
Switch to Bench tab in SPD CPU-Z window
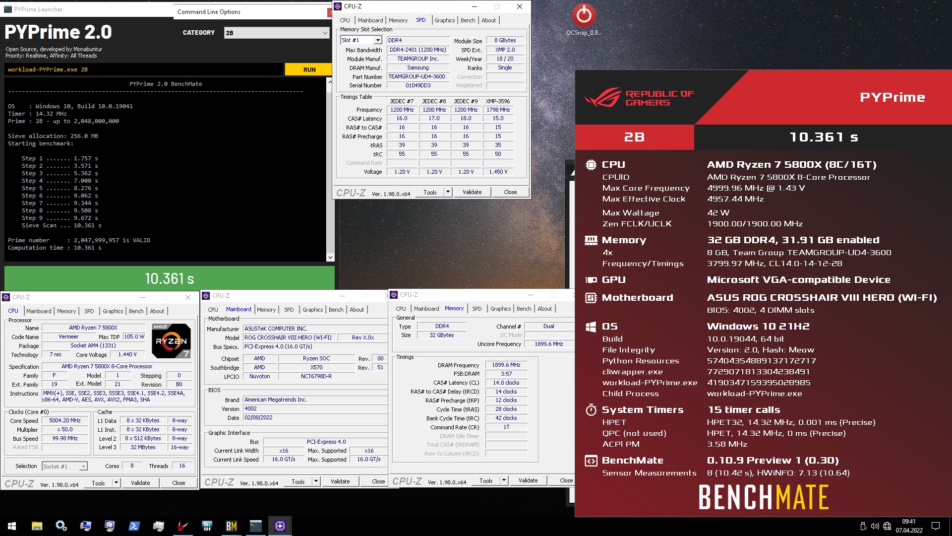468,20
